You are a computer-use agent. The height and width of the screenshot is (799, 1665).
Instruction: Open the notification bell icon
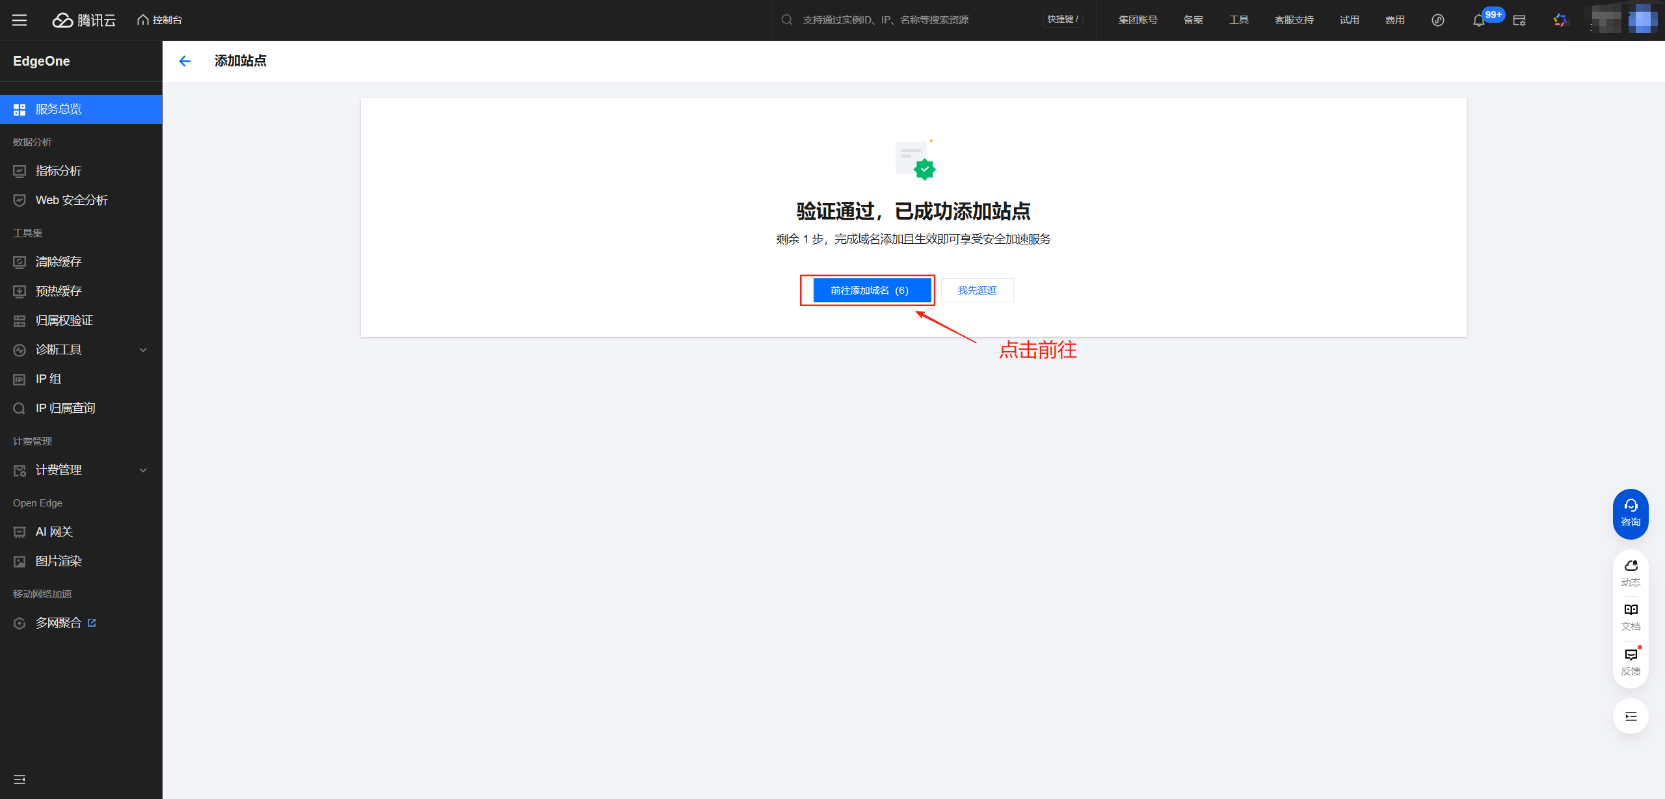1478,21
